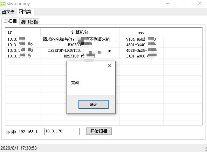Open the 端口扫描 sub-tab
This screenshot has height=152, width=207.
[29, 22]
